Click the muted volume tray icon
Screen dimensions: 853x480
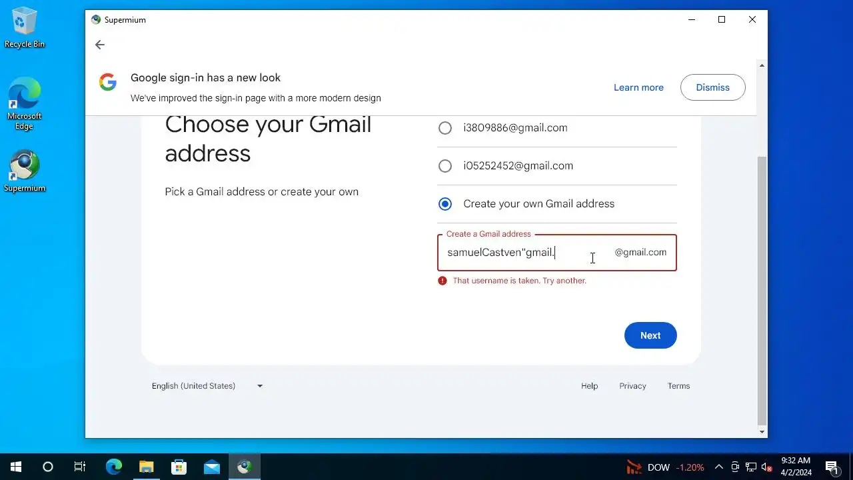767,467
